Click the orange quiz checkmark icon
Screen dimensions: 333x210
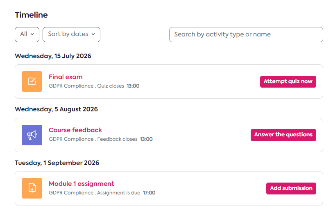(32, 81)
